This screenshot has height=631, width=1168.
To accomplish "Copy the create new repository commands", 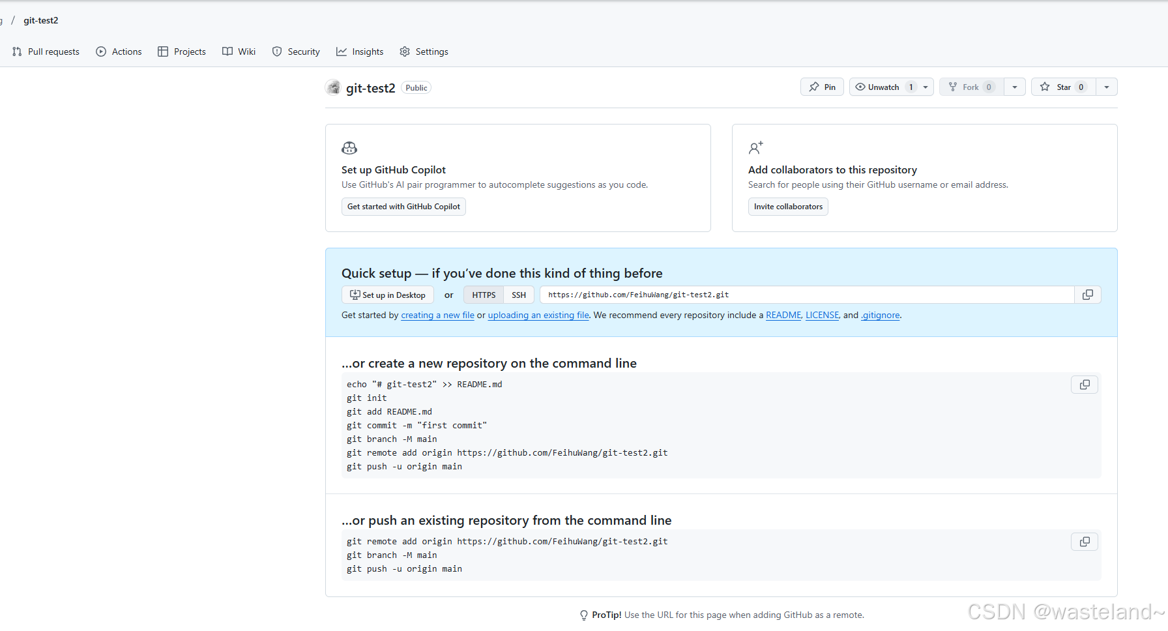I will pyautogui.click(x=1085, y=385).
